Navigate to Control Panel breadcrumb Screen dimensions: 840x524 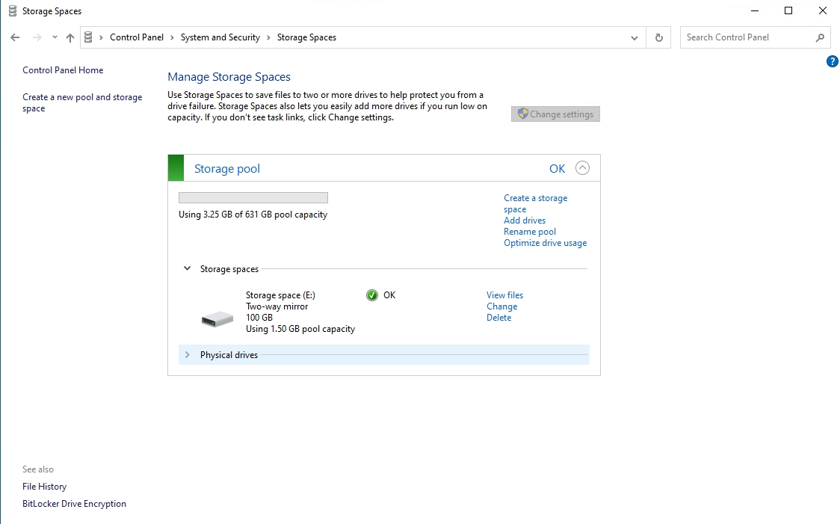137,37
